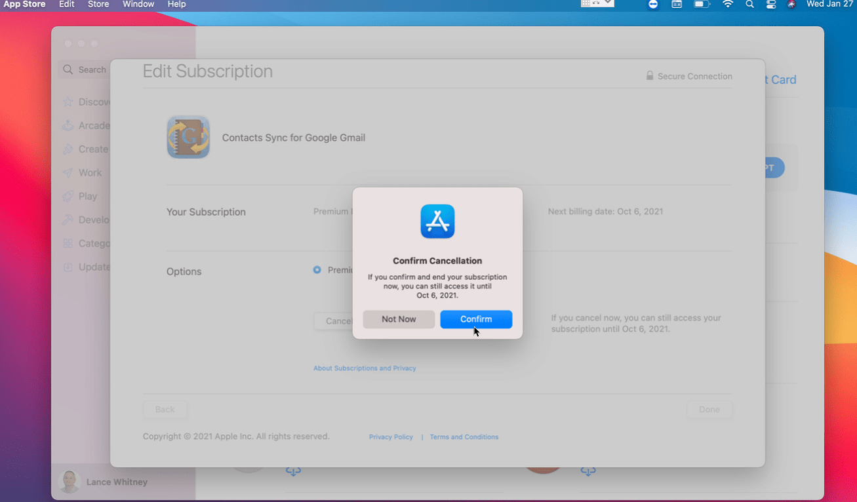Click the Contacts Sync for Google Gmail title
The image size is (857, 502).
coord(294,138)
